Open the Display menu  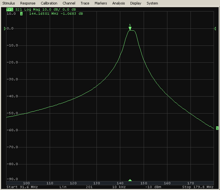136,3
